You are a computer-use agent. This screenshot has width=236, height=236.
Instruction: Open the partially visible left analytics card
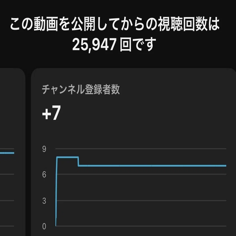[x=12, y=152]
